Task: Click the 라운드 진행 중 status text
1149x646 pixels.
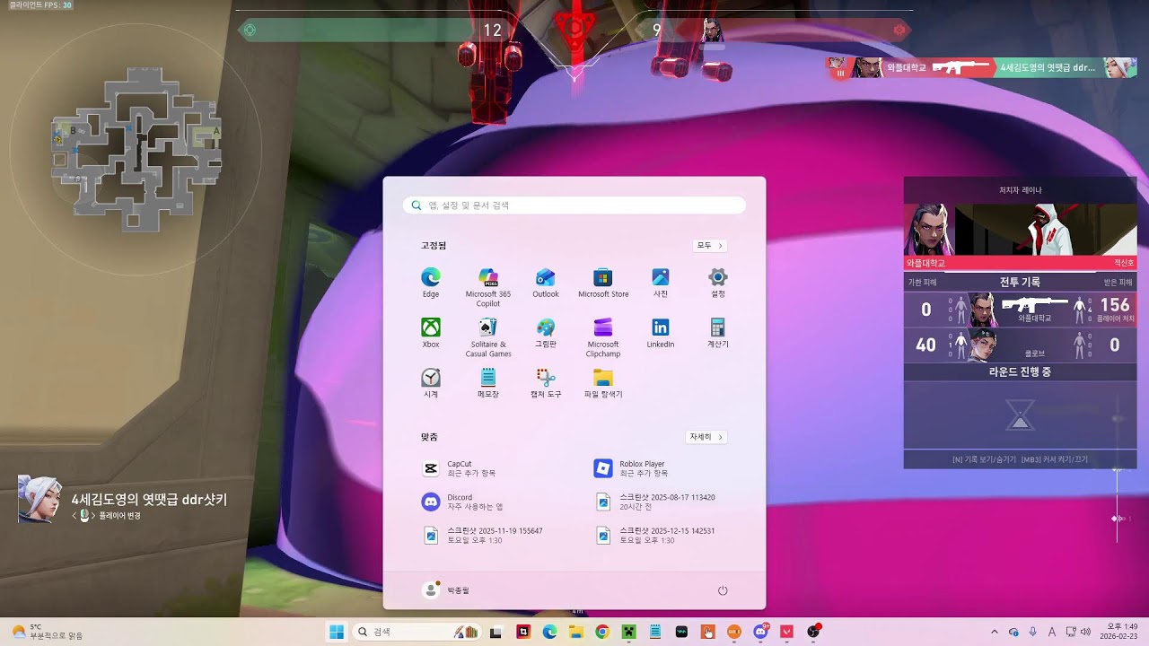Action: [x=1020, y=371]
